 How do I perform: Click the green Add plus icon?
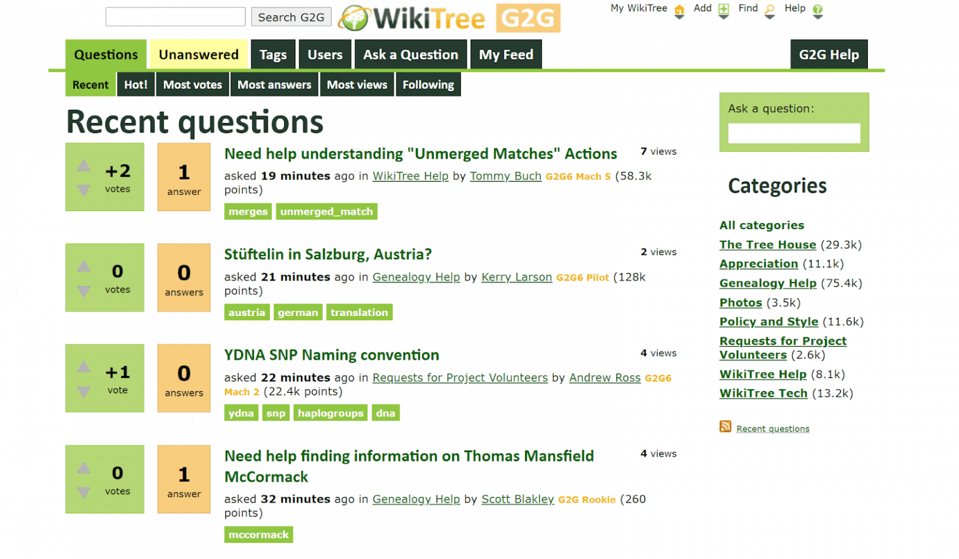[724, 11]
